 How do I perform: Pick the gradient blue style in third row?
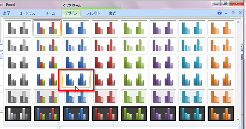coord(76,62)
